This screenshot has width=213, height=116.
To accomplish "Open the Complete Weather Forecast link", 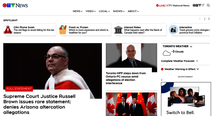I will (x=179, y=61).
